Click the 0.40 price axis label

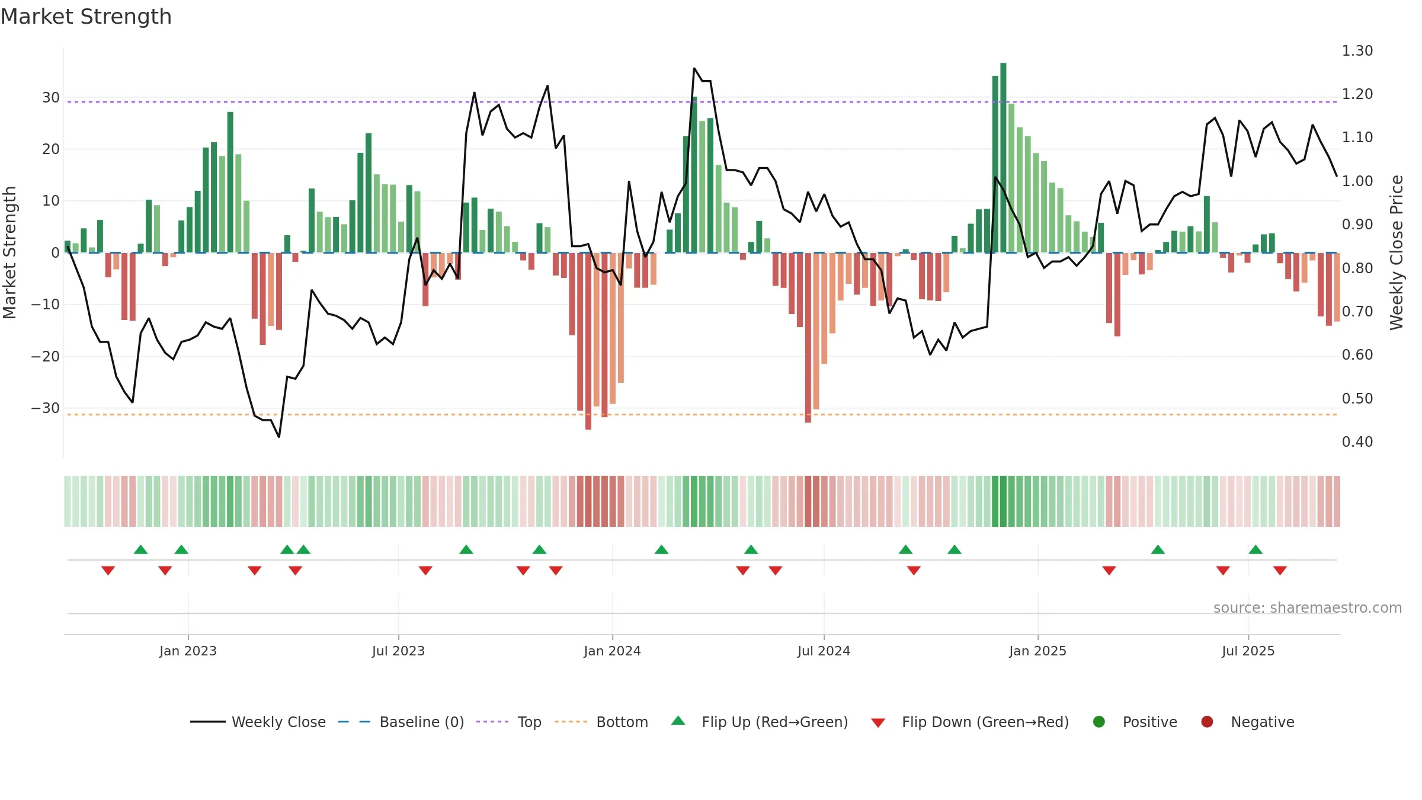point(1357,441)
